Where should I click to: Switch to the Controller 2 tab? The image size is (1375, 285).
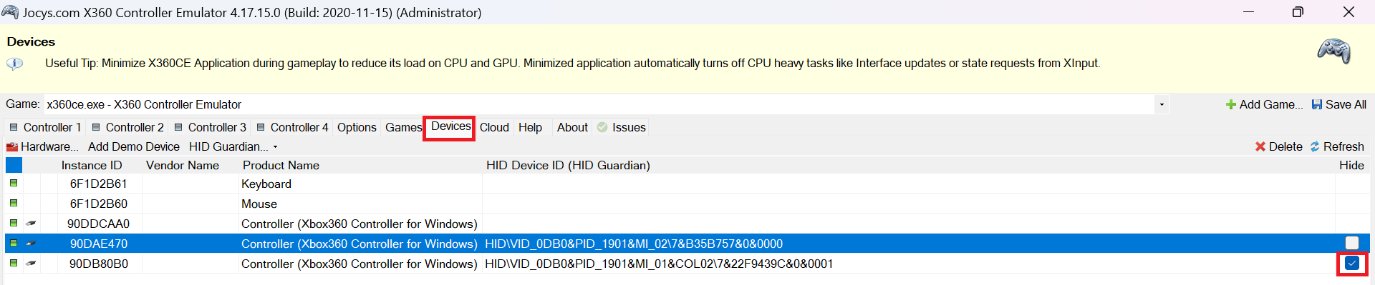(x=127, y=127)
